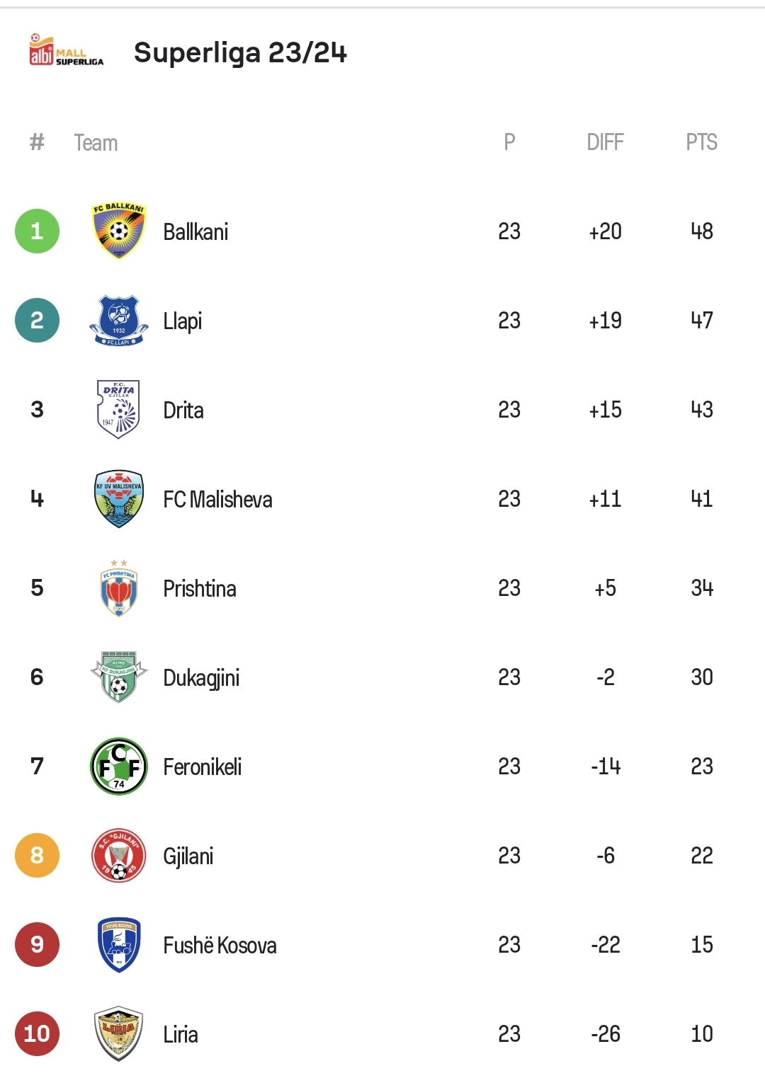The width and height of the screenshot is (765, 1090).
Task: Select the Gjilani red club badge
Action: (119, 856)
